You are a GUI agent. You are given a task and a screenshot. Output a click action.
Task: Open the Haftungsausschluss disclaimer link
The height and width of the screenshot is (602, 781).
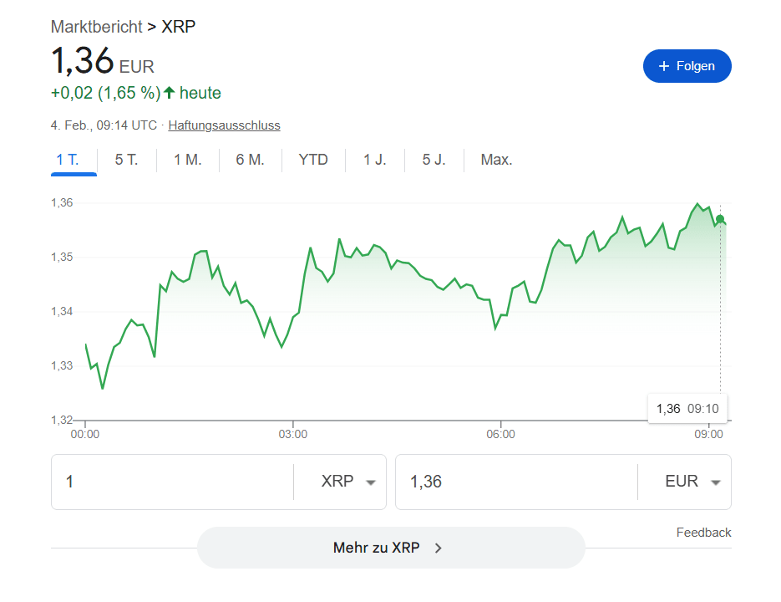(224, 125)
